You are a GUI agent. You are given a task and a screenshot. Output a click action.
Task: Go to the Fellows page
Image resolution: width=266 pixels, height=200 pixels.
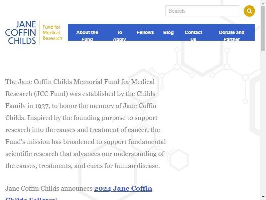[145, 32]
